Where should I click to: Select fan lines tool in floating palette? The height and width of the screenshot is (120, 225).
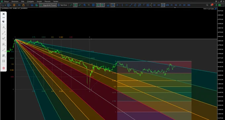tap(4, 44)
